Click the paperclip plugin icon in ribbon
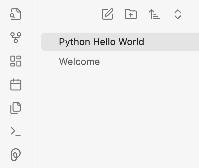The width and height of the screenshot is (199, 168). click(16, 155)
